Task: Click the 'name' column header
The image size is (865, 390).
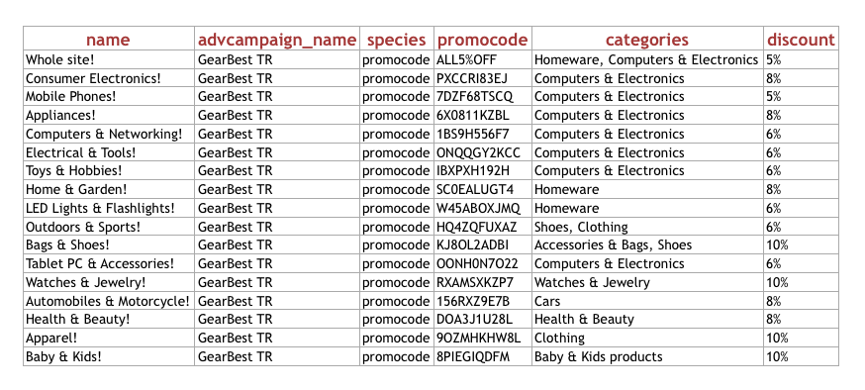Action: [x=108, y=40]
